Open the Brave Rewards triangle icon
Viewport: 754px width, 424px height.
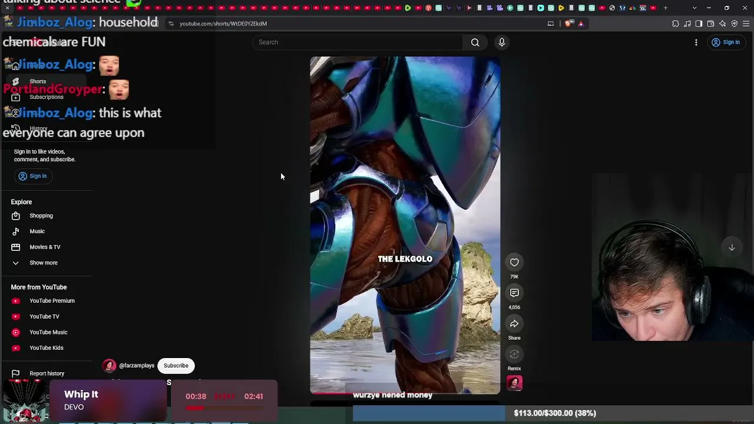(x=581, y=24)
